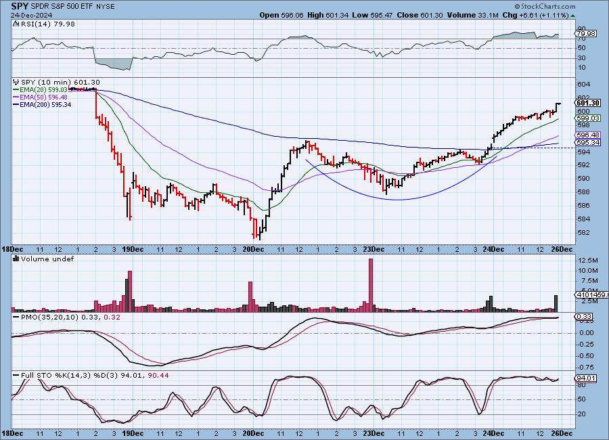This screenshot has width=609, height=440.
Task: Click the Close 601.30 header value
Action: pyautogui.click(x=420, y=15)
